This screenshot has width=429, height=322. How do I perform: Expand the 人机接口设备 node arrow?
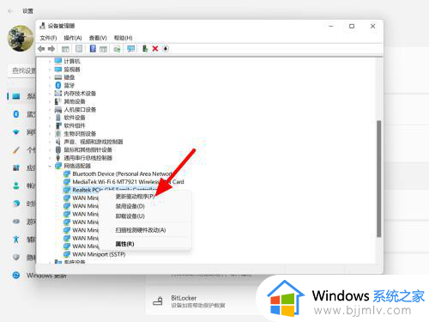(x=50, y=109)
